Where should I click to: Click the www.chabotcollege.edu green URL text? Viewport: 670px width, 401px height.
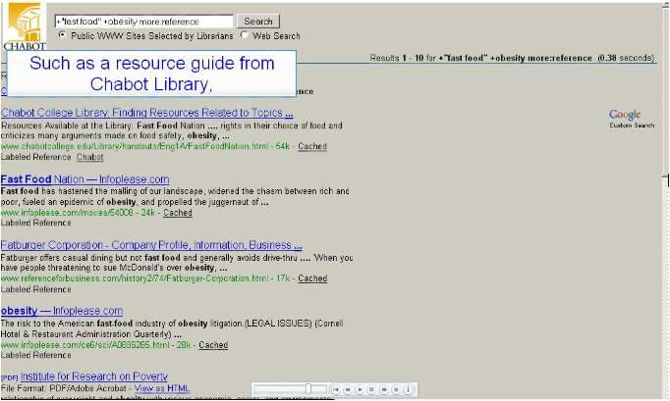click(135, 146)
